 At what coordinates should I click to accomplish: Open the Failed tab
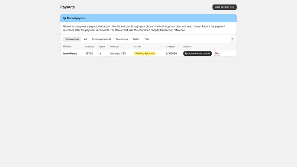tap(136, 39)
